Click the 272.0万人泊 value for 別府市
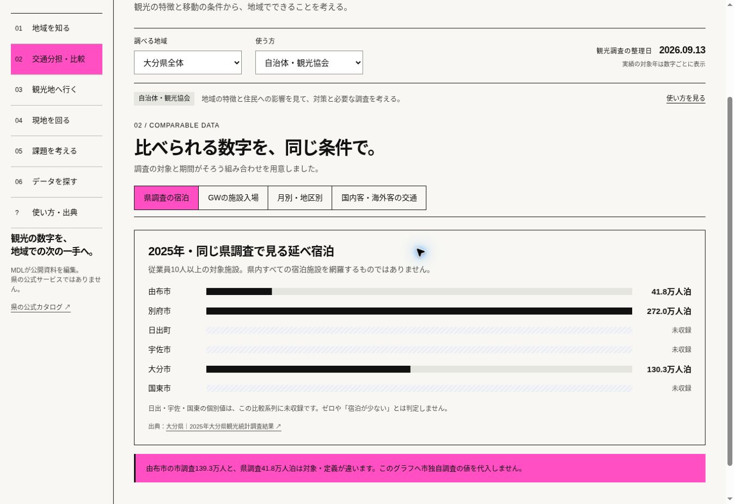 (669, 311)
